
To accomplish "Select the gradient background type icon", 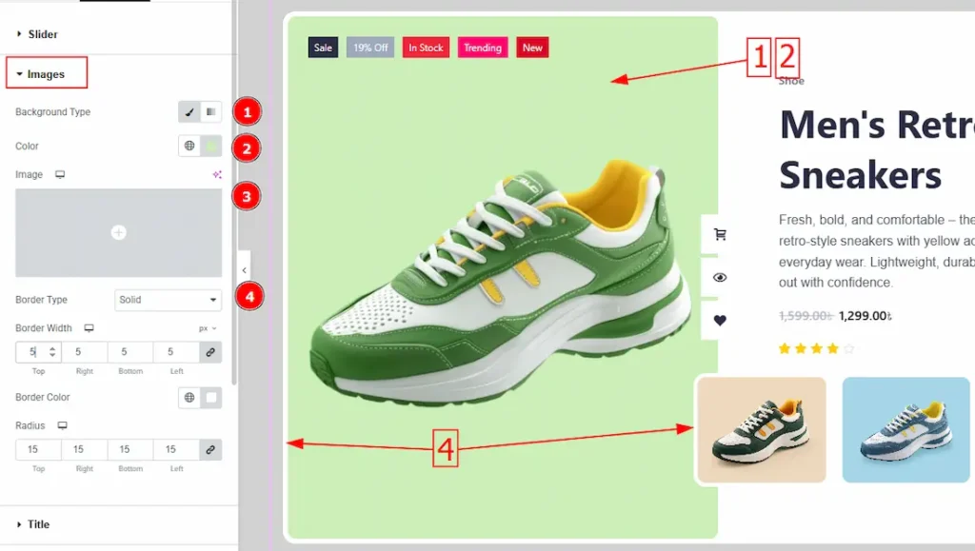I will [x=211, y=112].
